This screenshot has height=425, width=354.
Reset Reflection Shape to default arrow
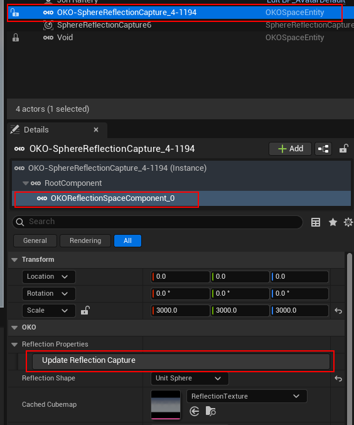point(338,379)
